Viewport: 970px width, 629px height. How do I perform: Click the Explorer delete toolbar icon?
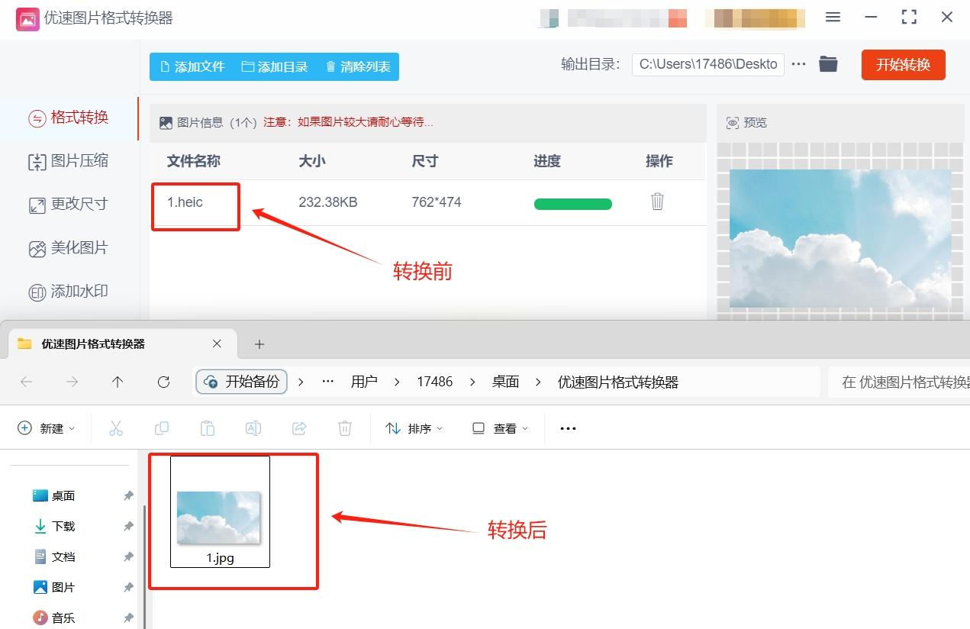point(345,428)
